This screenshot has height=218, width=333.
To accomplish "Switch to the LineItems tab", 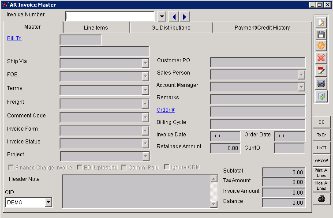I will 96,27.
